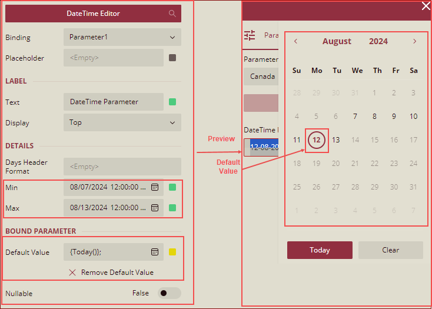This screenshot has height=309, width=432.
Task: Click the X icon beside Remove Default Value
Action: click(x=72, y=273)
